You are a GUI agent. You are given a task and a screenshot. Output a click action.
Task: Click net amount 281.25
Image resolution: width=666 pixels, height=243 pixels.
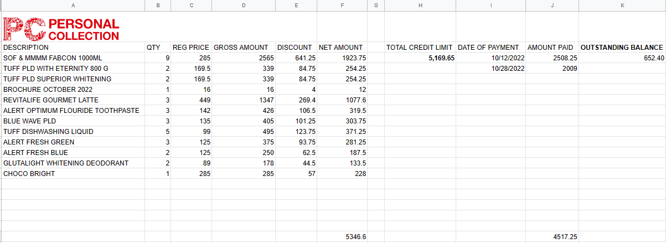point(342,142)
